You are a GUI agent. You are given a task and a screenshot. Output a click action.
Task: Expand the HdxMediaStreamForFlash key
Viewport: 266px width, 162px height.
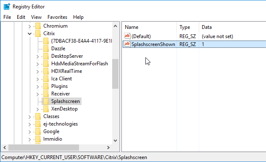tap(38, 64)
